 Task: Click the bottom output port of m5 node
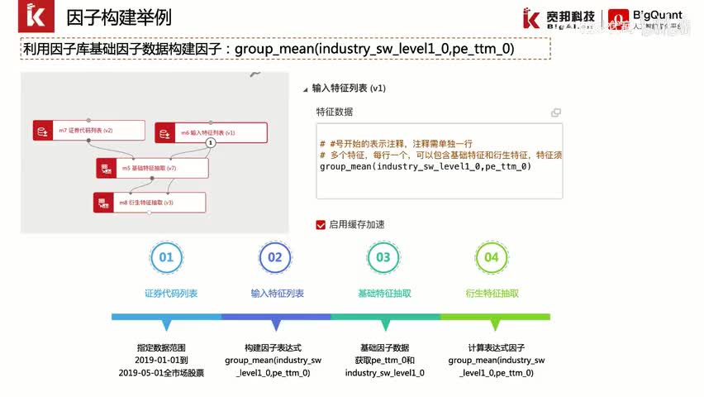pyautogui.click(x=152, y=179)
